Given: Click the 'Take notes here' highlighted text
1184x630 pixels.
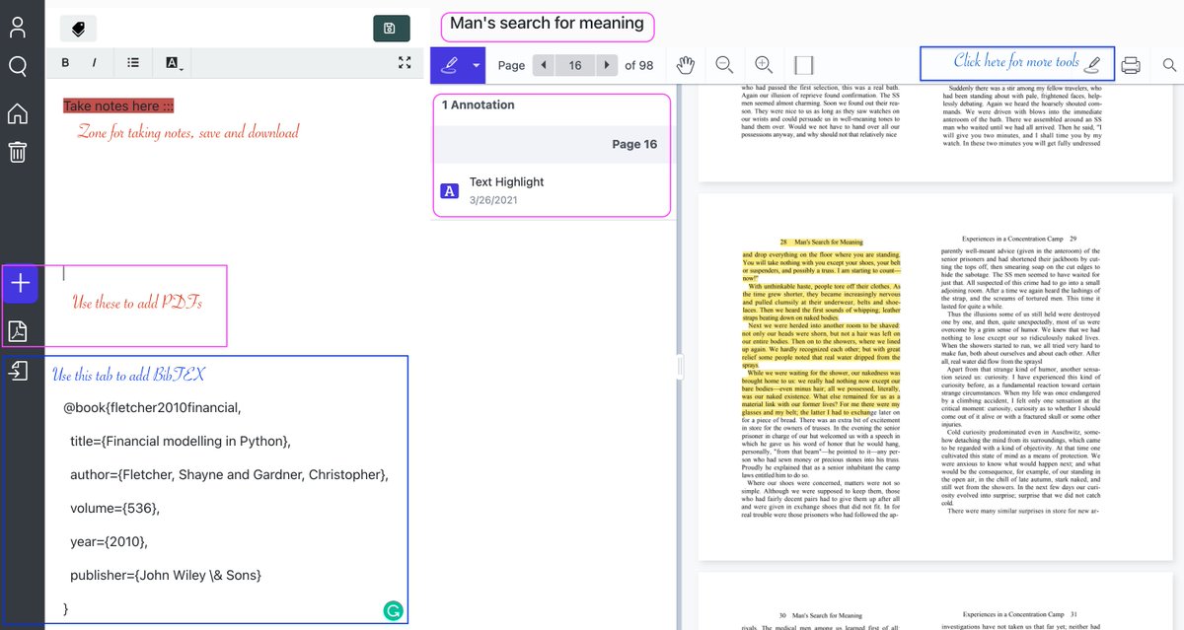Looking at the screenshot, I should pos(118,105).
